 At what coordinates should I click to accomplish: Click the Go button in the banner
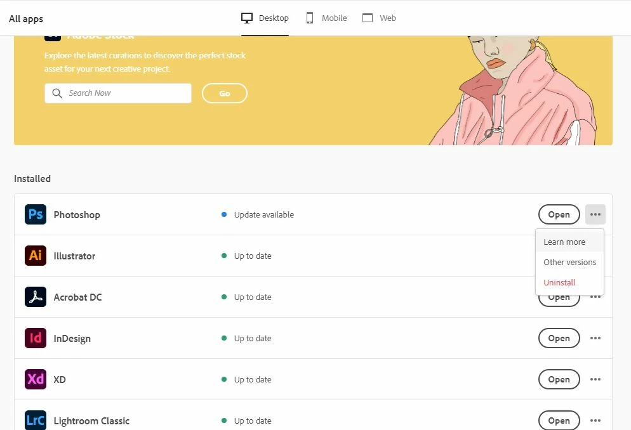click(225, 93)
